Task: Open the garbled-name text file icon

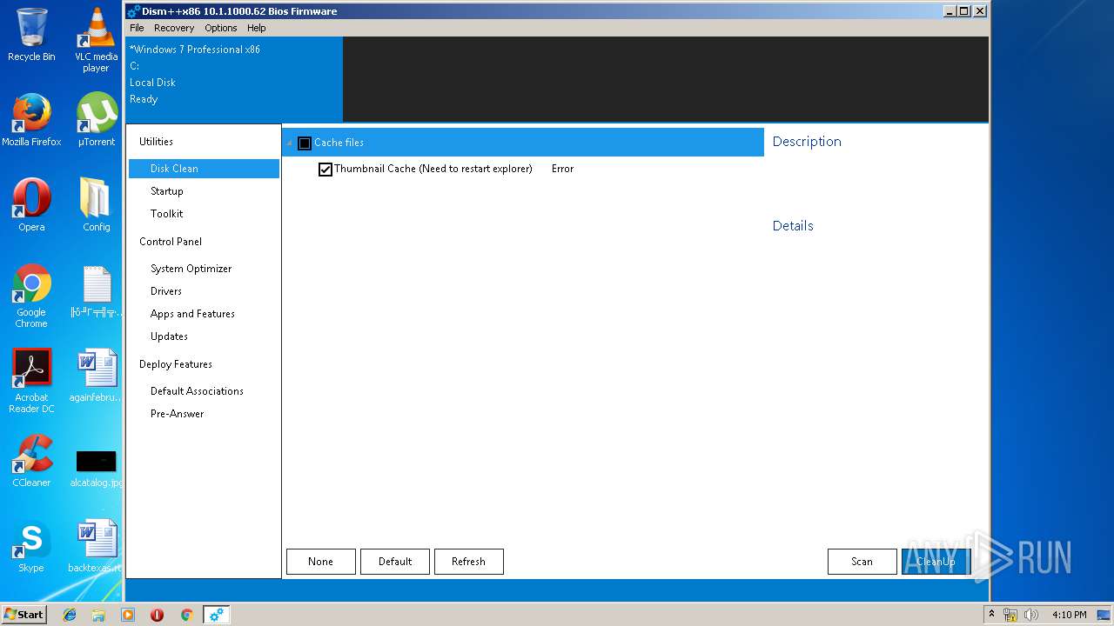Action: (96, 291)
